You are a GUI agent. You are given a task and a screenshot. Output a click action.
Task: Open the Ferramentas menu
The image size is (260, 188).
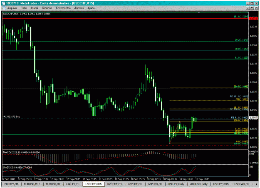click(63, 8)
